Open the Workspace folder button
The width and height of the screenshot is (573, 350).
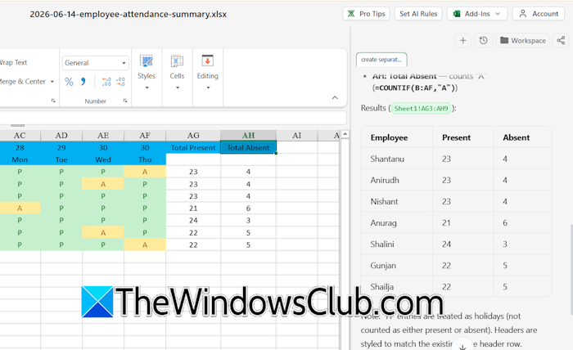click(x=522, y=41)
